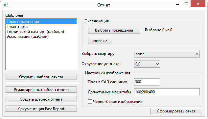Select the План этажа template
This screenshot has height=119, width=208.
[x=41, y=27]
